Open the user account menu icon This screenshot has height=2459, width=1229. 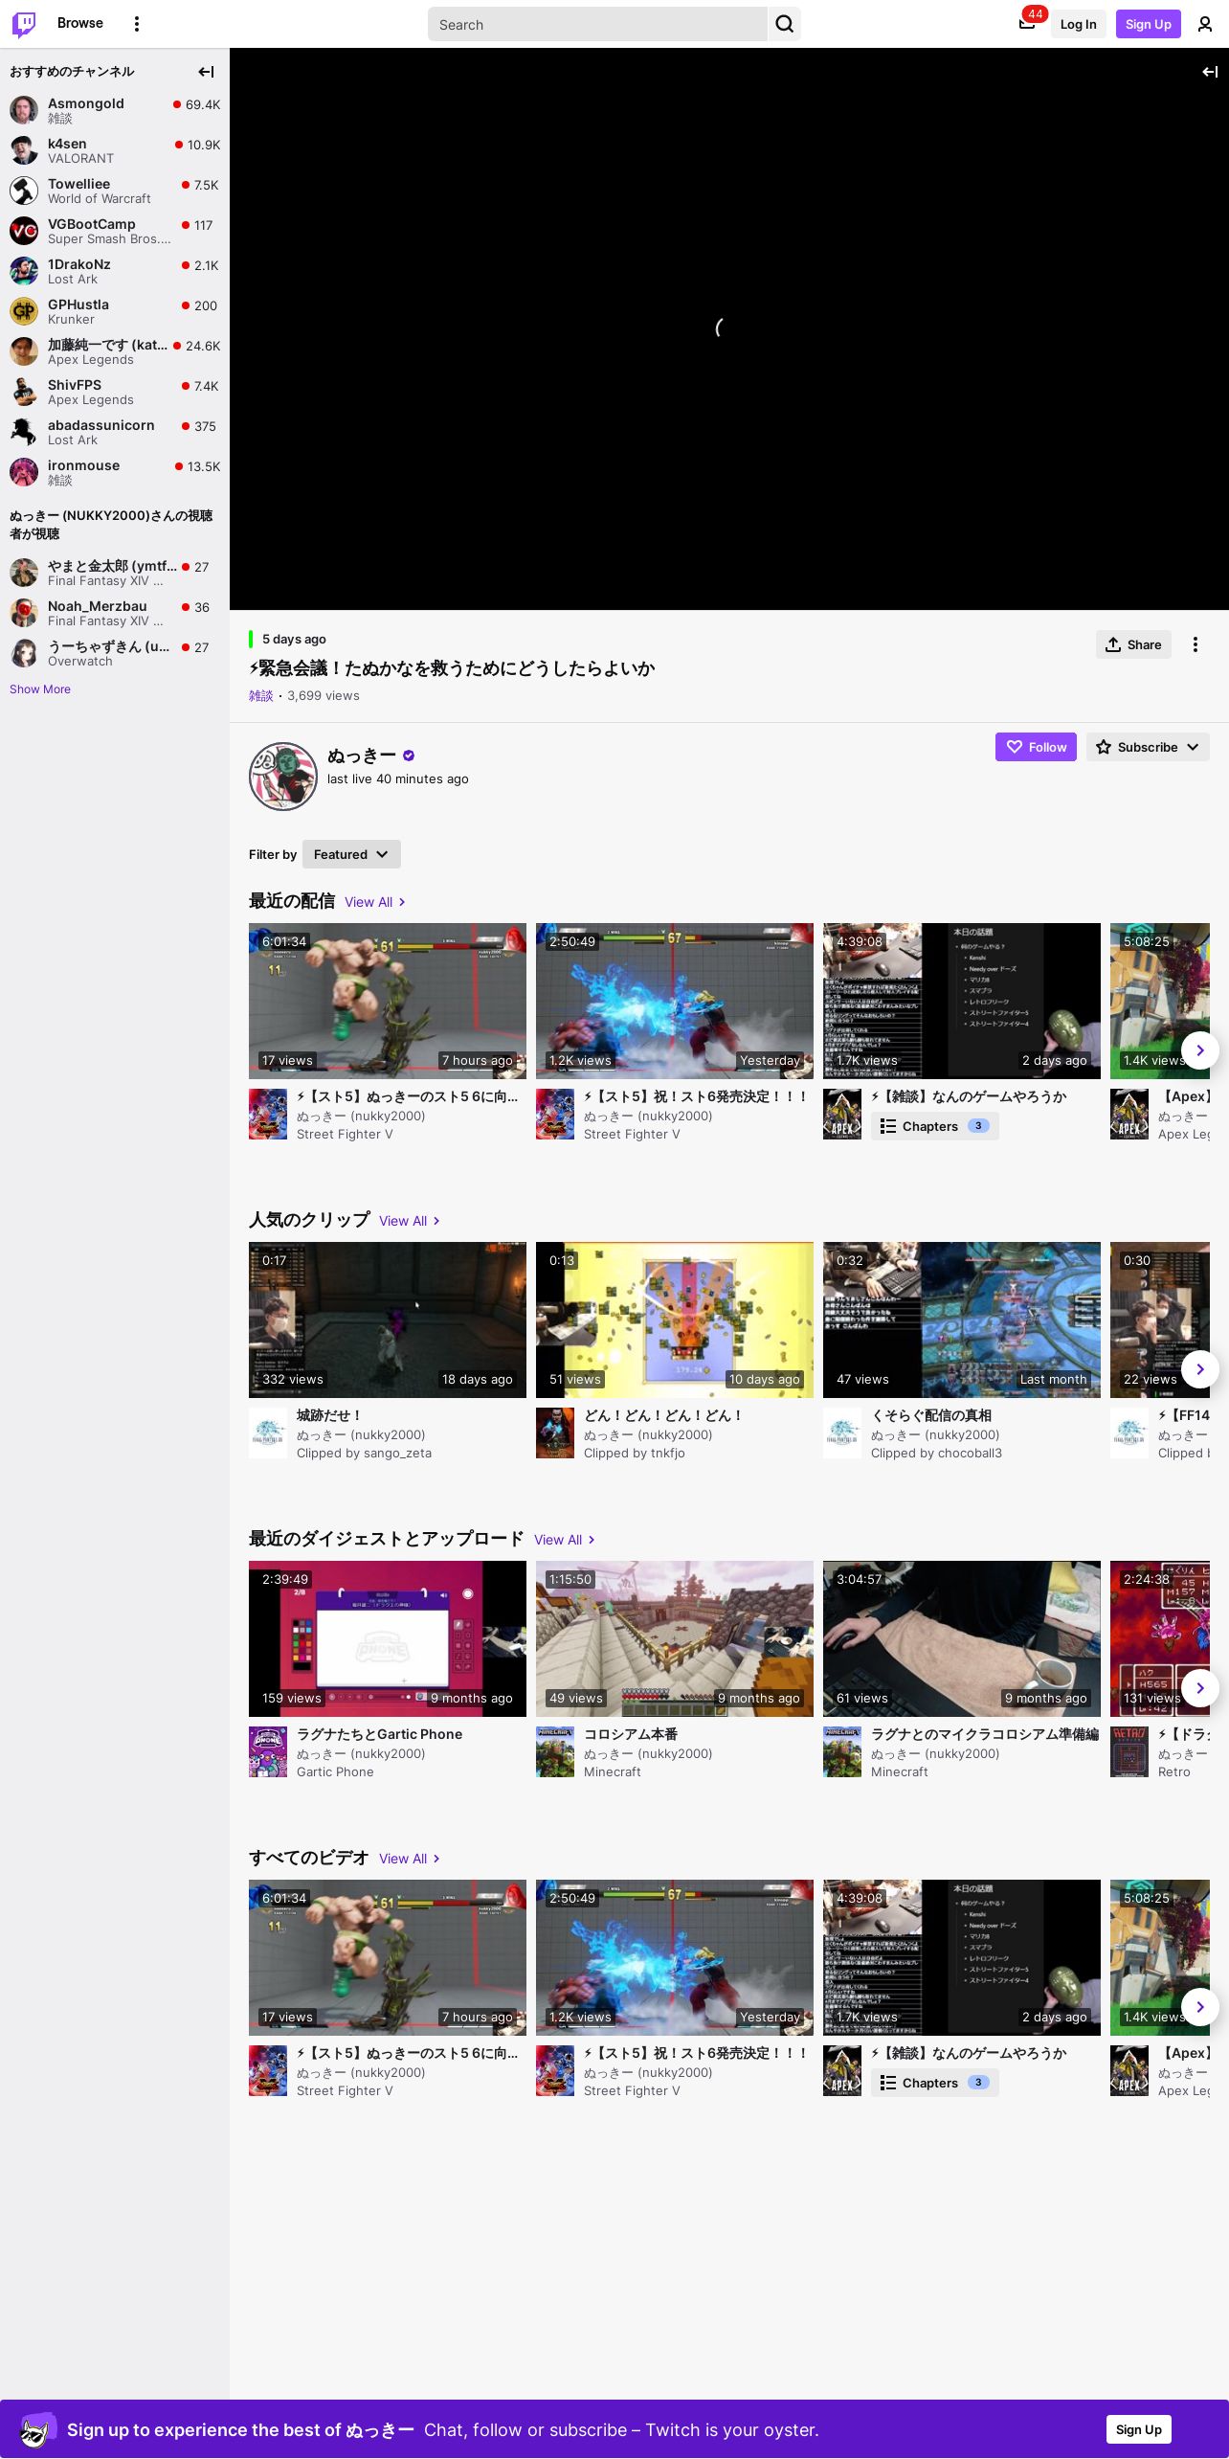[x=1205, y=24]
